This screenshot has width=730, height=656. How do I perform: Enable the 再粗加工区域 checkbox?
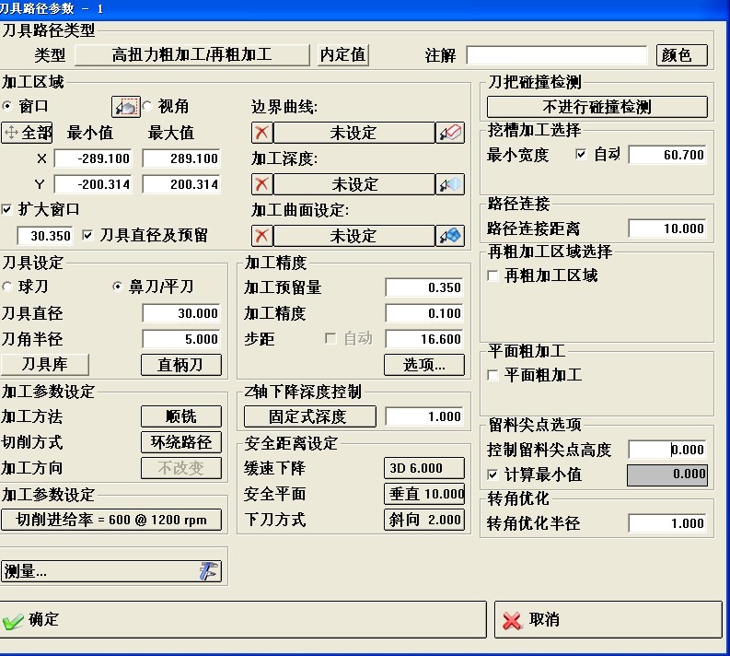tap(492, 275)
